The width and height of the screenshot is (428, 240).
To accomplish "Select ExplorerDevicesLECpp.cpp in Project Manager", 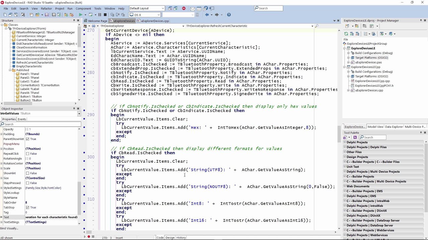I will 372,81.
